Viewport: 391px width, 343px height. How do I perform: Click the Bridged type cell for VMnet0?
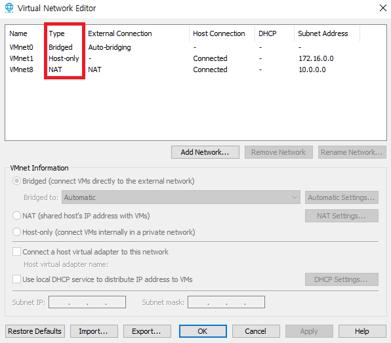(x=60, y=47)
